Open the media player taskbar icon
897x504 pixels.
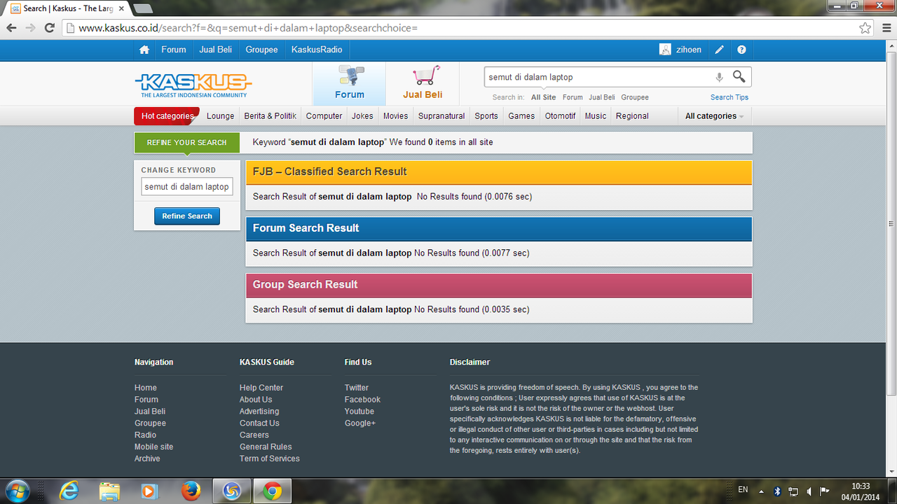pos(149,491)
